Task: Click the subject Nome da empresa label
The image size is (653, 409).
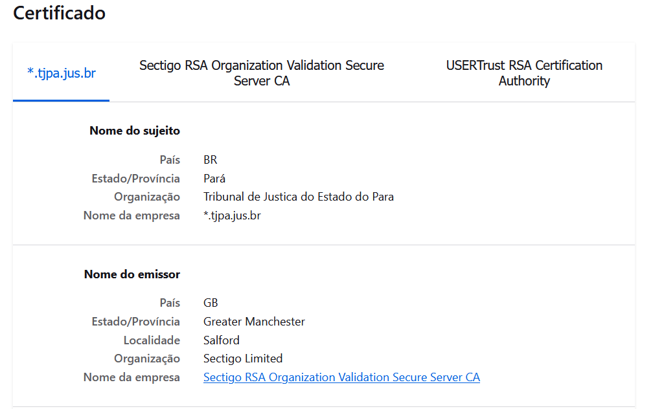Action: (132, 216)
